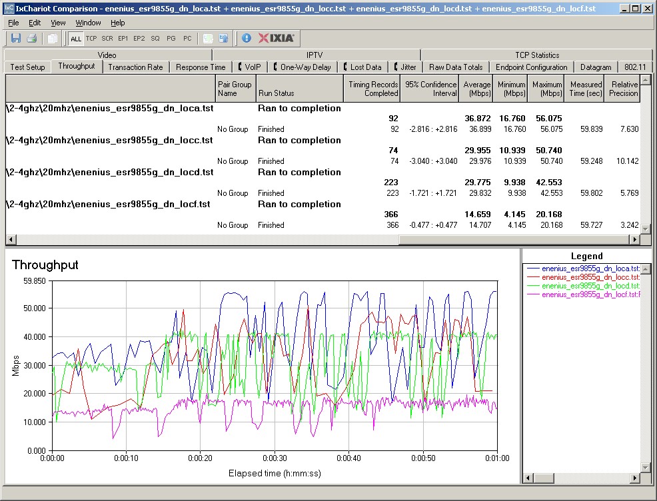Open the Window menu
Viewport: 657px width, 501px height.
(x=88, y=23)
